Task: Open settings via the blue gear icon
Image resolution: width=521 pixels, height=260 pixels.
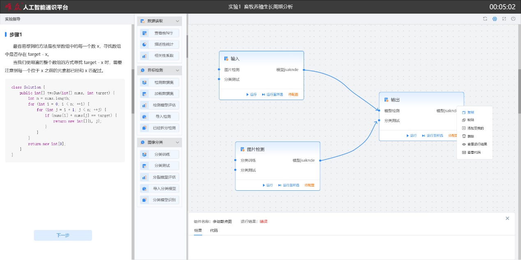Action: pyautogui.click(x=495, y=19)
